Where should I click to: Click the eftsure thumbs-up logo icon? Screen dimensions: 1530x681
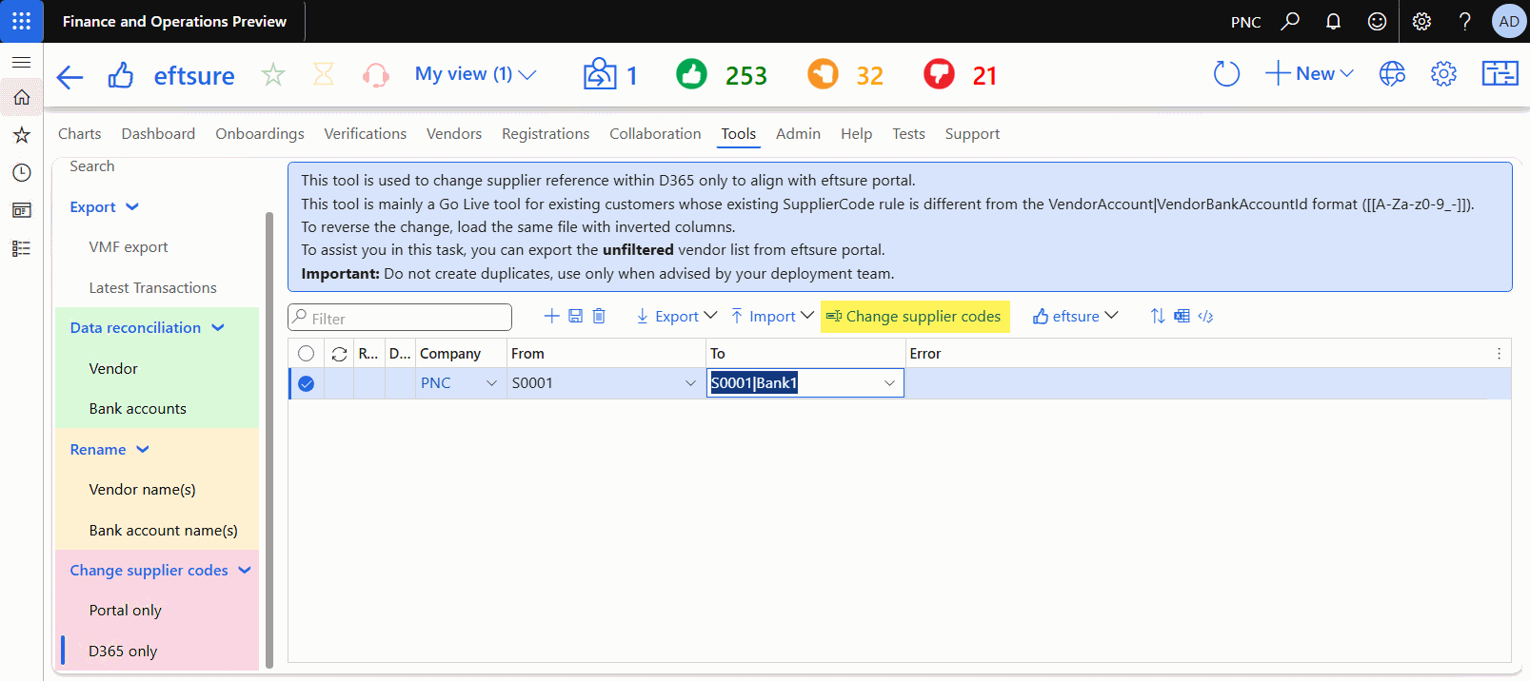[x=121, y=75]
